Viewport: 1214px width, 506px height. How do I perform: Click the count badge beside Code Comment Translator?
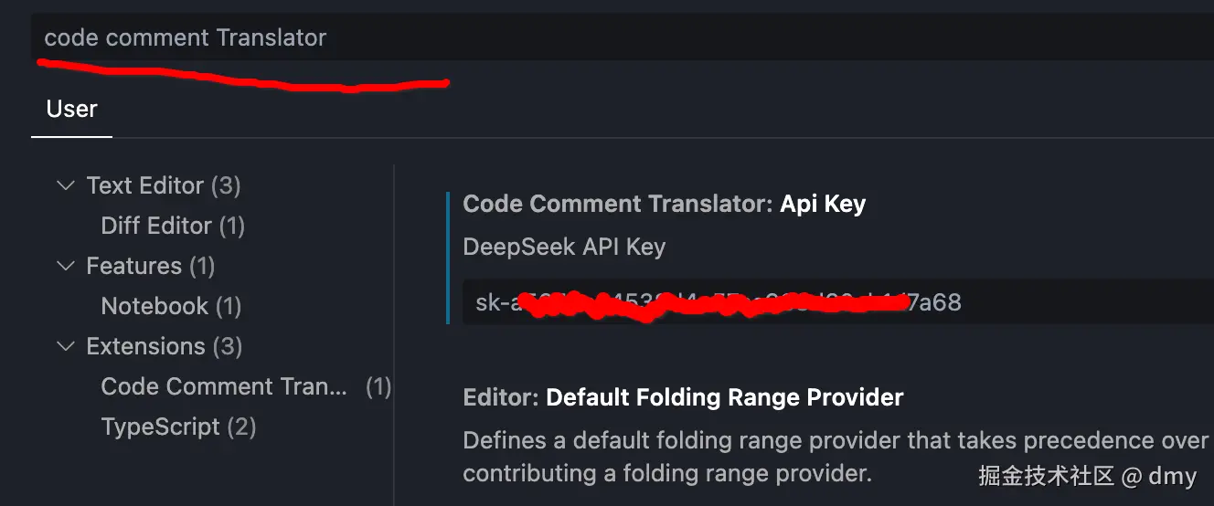click(378, 386)
